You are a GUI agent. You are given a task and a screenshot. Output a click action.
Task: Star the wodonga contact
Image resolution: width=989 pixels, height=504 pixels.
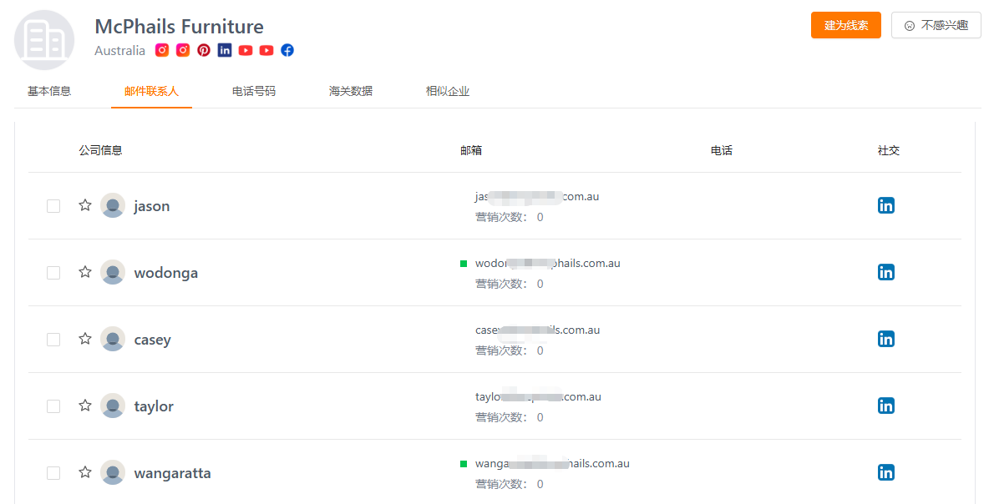click(x=85, y=272)
